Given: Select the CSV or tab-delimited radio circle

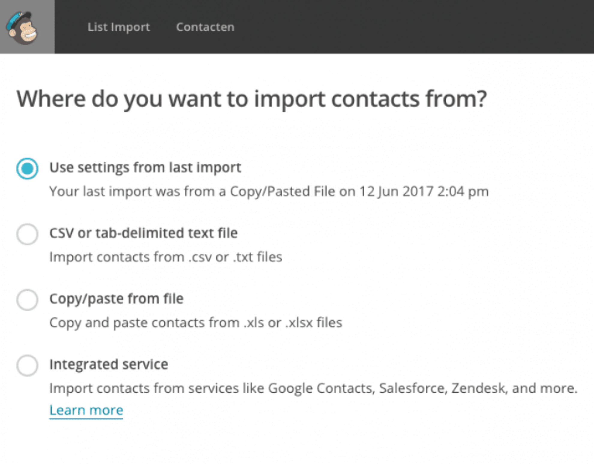Looking at the screenshot, I should (27, 234).
